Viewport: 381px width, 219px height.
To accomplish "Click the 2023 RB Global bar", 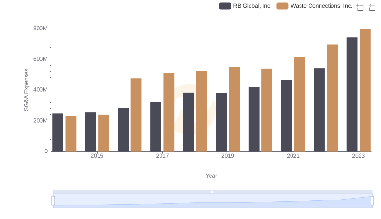I will pyautogui.click(x=352, y=94).
